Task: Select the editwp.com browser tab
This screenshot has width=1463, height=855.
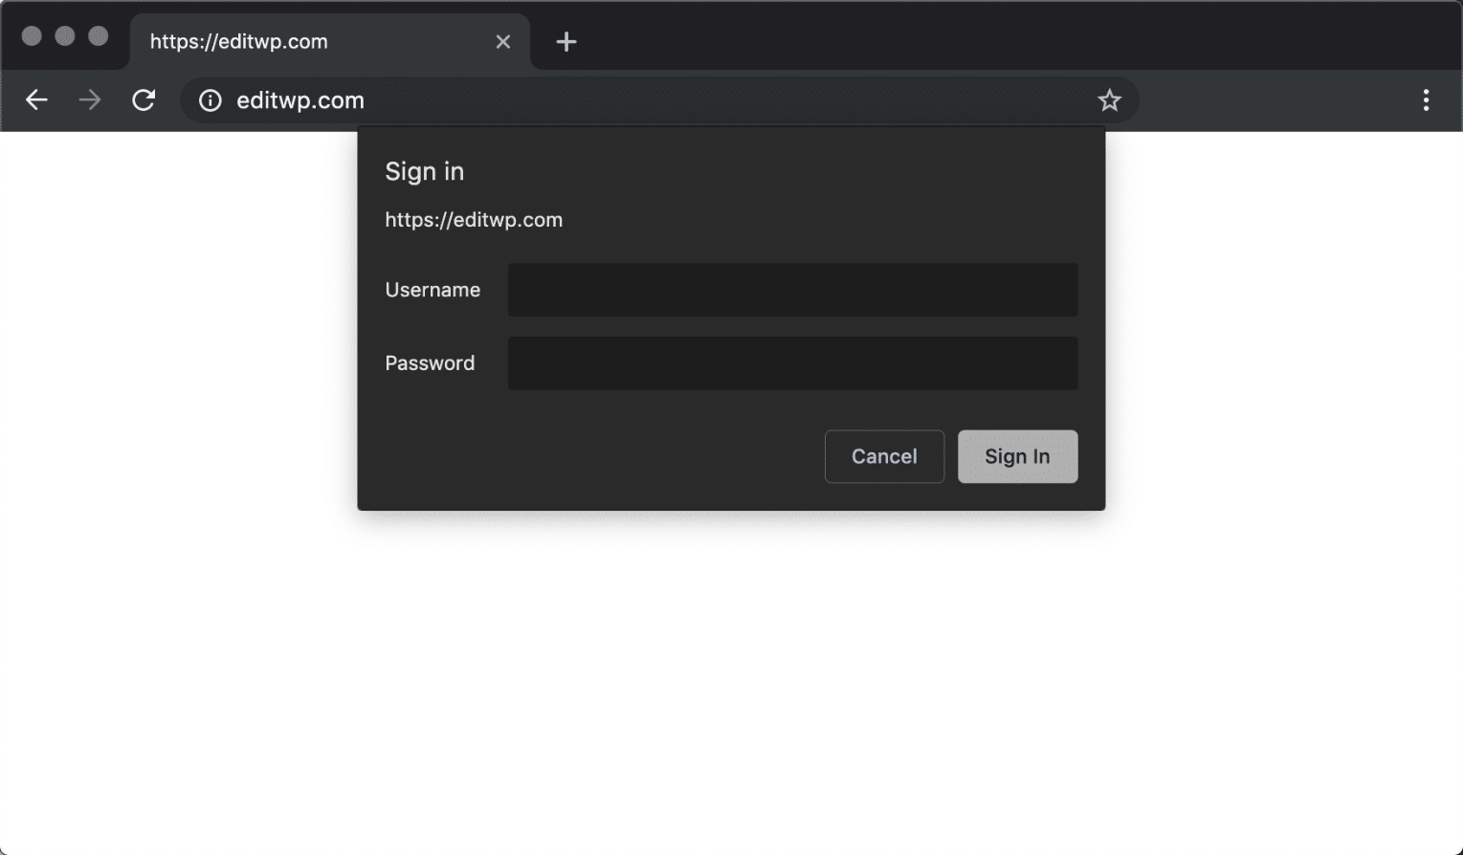Action: [x=287, y=41]
